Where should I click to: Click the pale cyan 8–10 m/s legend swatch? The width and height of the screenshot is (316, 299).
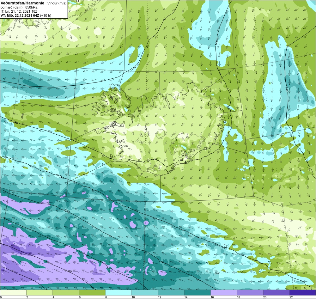118,293
